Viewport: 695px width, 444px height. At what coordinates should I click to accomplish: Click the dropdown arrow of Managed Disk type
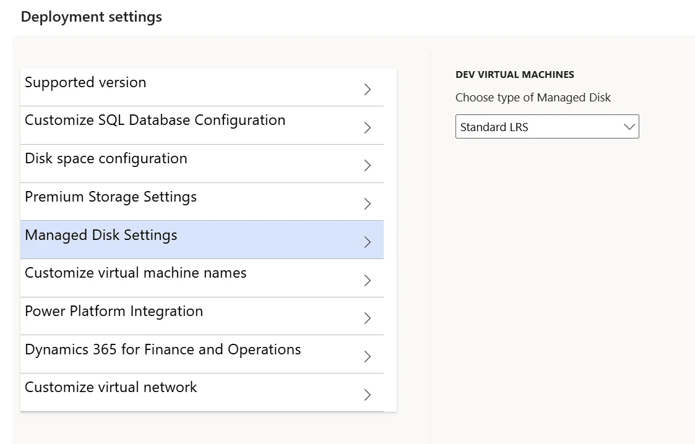pos(629,127)
